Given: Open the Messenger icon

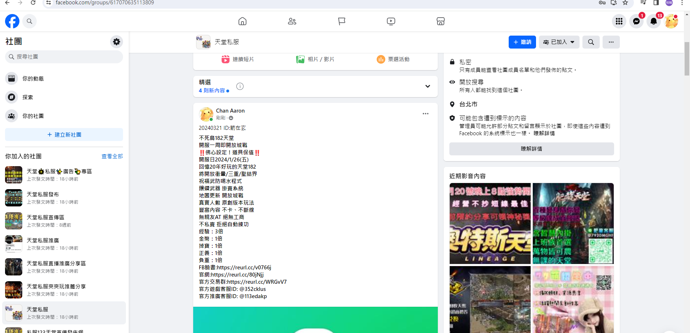Looking at the screenshot, I should click(636, 21).
